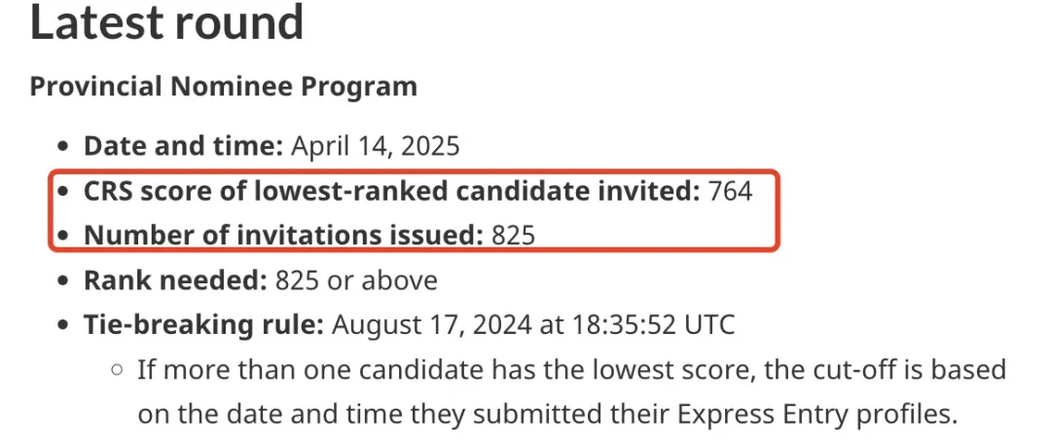Image resolution: width=1051 pixels, height=444 pixels.
Task: Click the bullet point beside "Rank needed"
Action: [63, 280]
